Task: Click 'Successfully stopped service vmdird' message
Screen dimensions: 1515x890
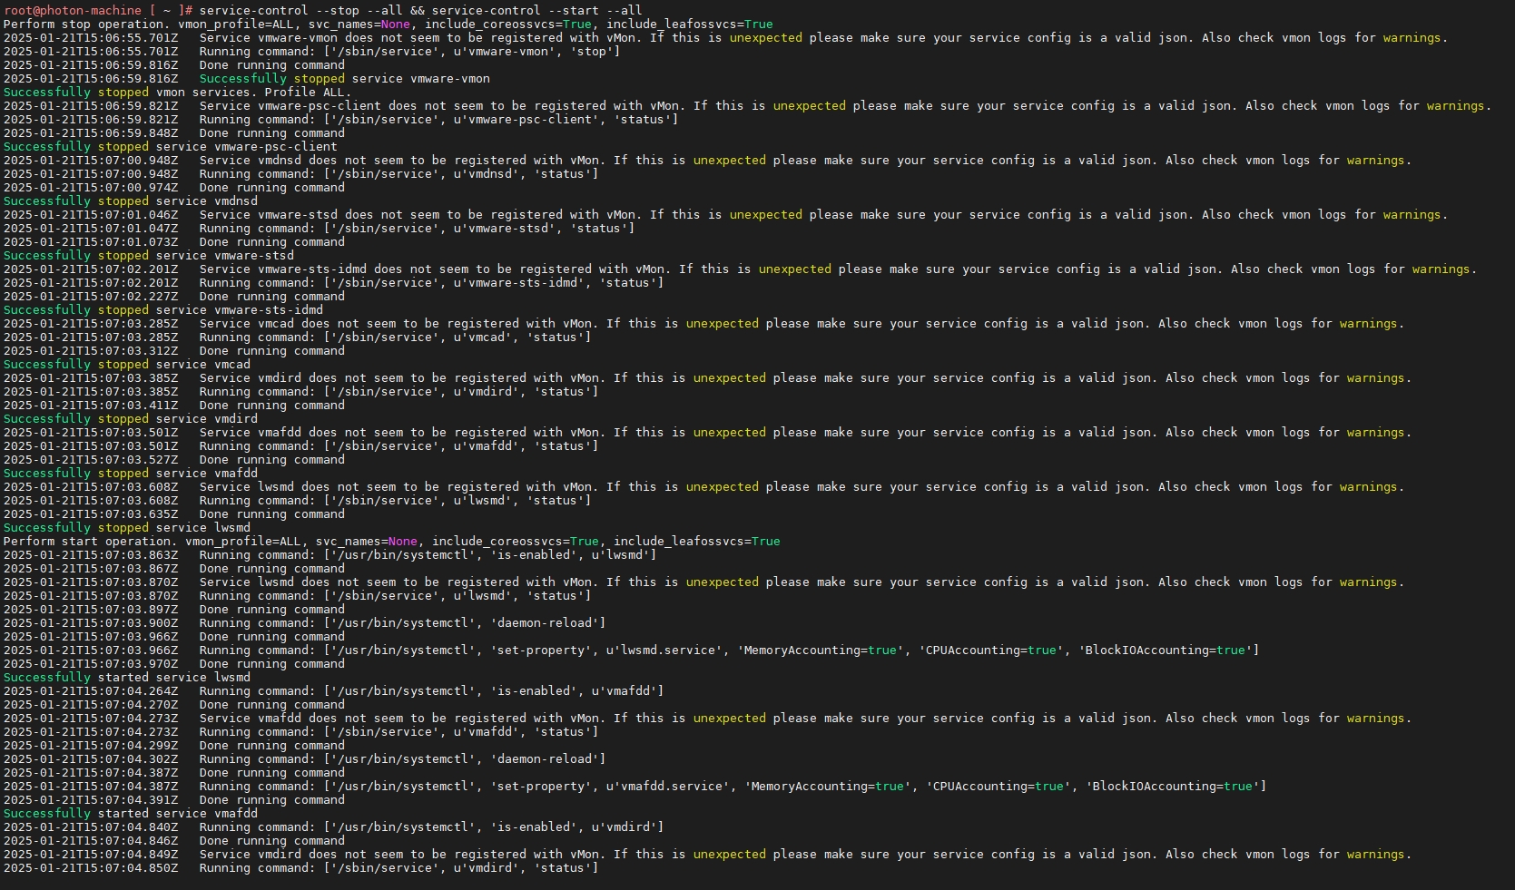Action: [130, 419]
